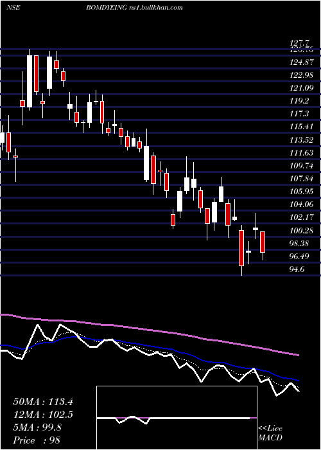Click the 107.84 price axis label
The width and height of the screenshot is (321, 450).
tap(302, 179)
